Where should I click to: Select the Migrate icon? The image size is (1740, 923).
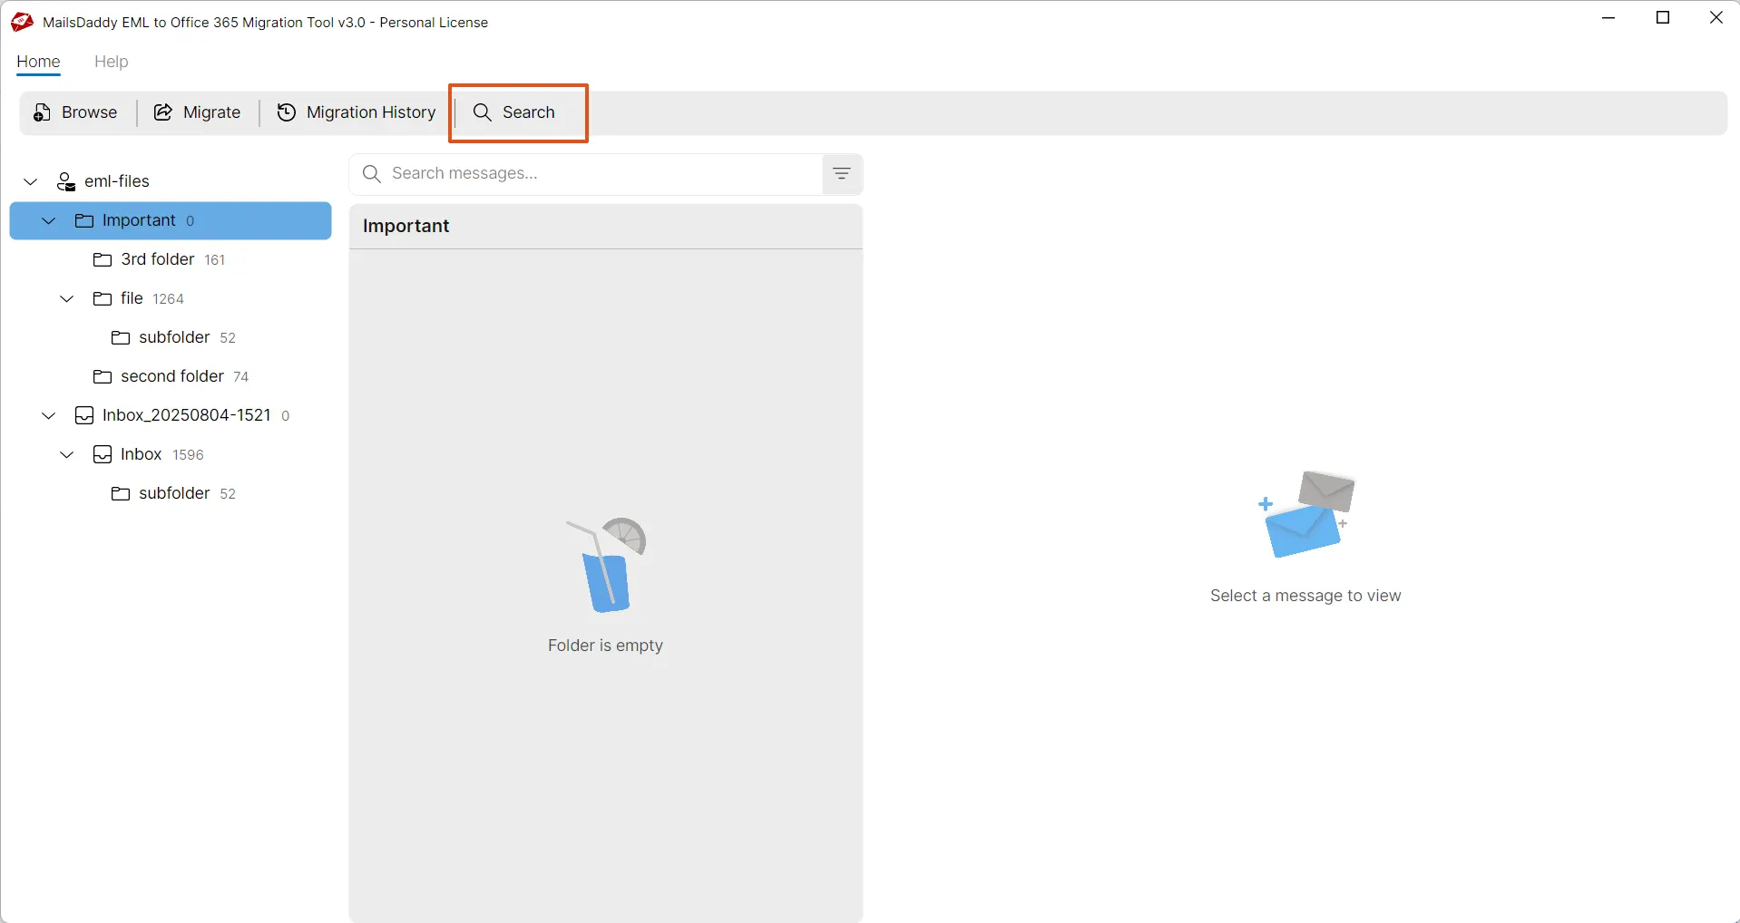click(161, 112)
